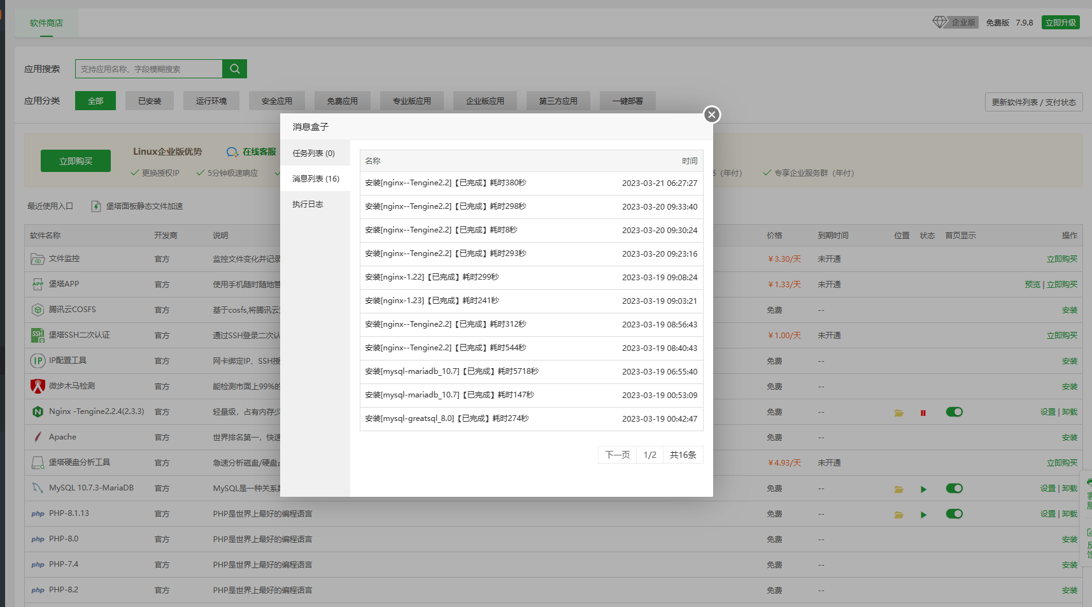Viewport: 1092px width, 607px height.
Task: Click the 1/2 page indicator
Action: (x=649, y=455)
